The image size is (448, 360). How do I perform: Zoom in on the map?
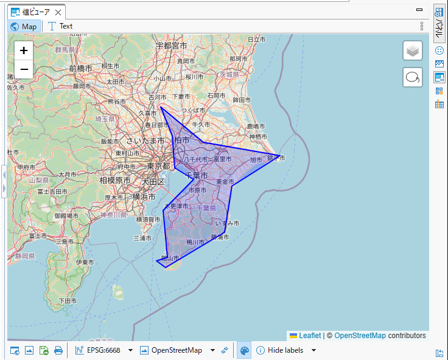tap(24, 51)
